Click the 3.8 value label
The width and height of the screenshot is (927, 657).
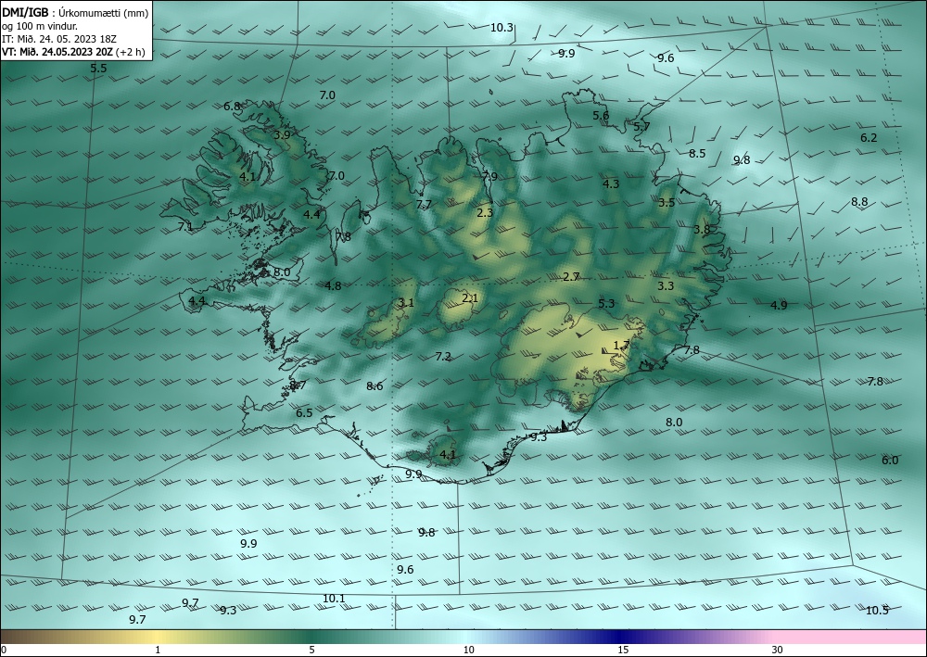(x=702, y=230)
